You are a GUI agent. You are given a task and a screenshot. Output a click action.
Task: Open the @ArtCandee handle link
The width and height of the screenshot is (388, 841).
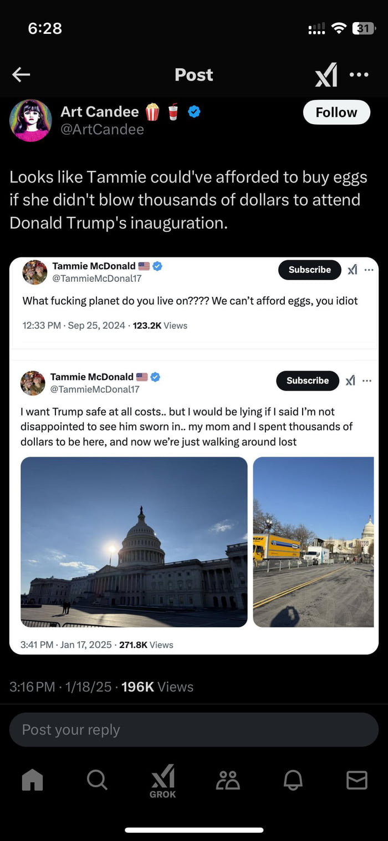[102, 129]
